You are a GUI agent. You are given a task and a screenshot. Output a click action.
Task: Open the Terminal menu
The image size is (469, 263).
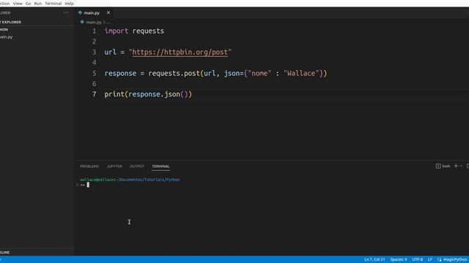click(x=53, y=4)
